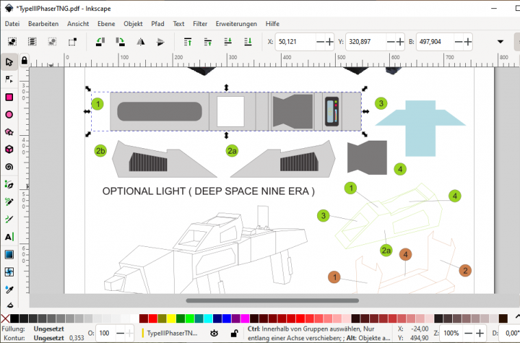The height and width of the screenshot is (343, 520).
Task: Rotate selection 90° counter-clockwise
Action: (100, 42)
